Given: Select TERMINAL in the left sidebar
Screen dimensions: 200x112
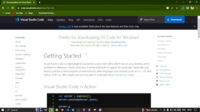Looking at the screenshot, I should pos(20,59).
